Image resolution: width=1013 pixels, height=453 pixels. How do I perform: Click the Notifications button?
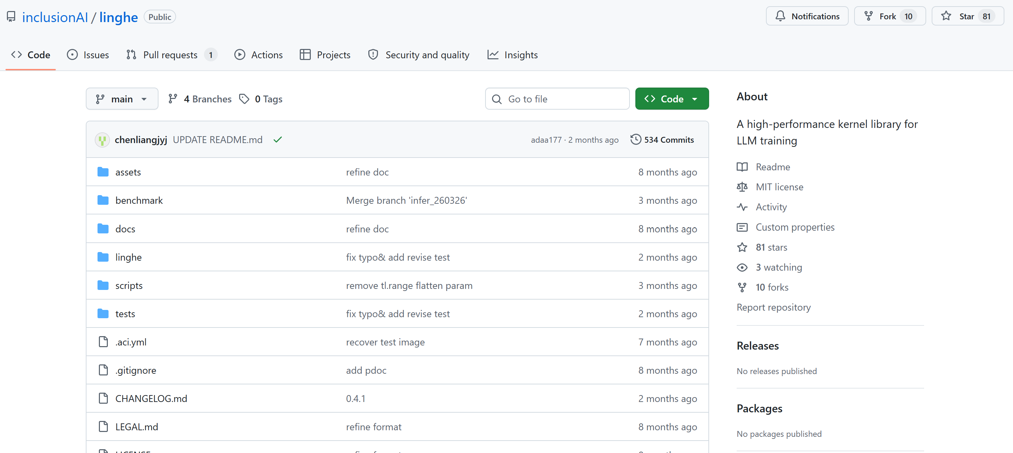(x=807, y=16)
